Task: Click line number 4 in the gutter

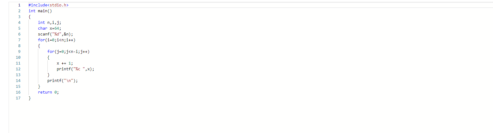Action: [19, 23]
